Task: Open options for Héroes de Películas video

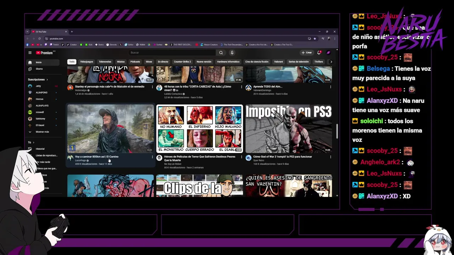Action: pyautogui.click(x=242, y=157)
